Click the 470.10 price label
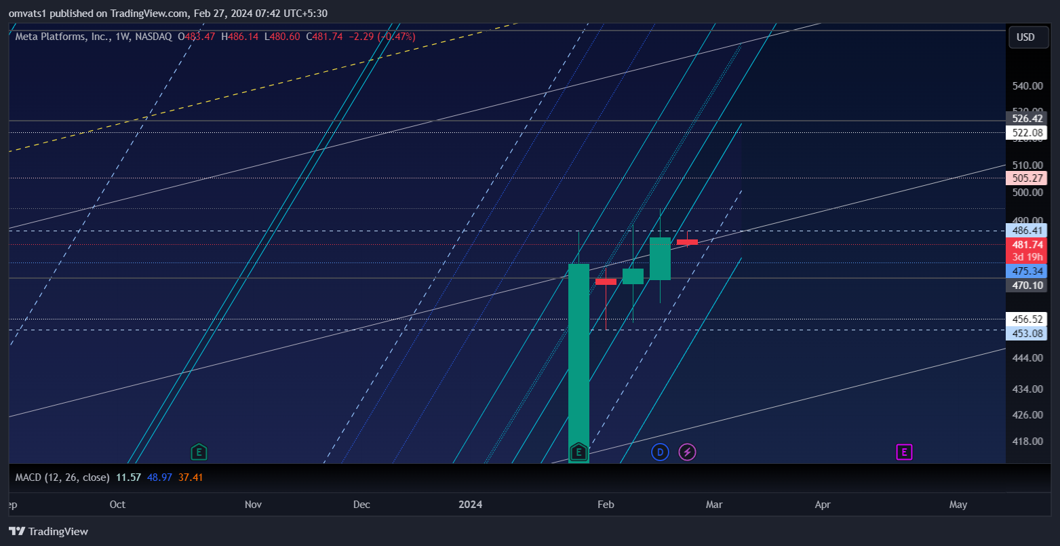This screenshot has height=546, width=1060. [1027, 285]
